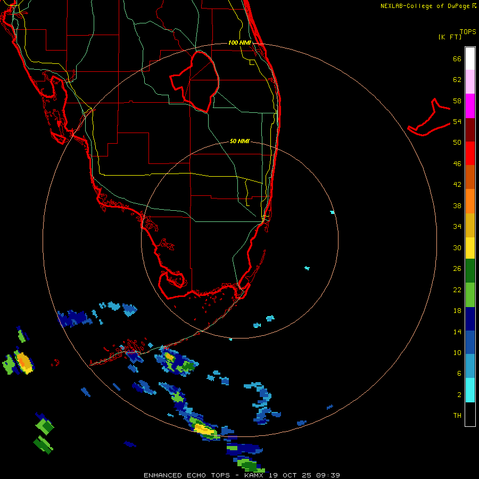Viewport: 479px width, 479px height.
Task: Click the KAMX station identifier
Action: 253,475
